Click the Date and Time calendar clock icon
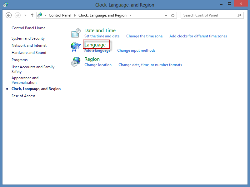Image resolution: width=250 pixels, height=187 pixels. coord(76,33)
